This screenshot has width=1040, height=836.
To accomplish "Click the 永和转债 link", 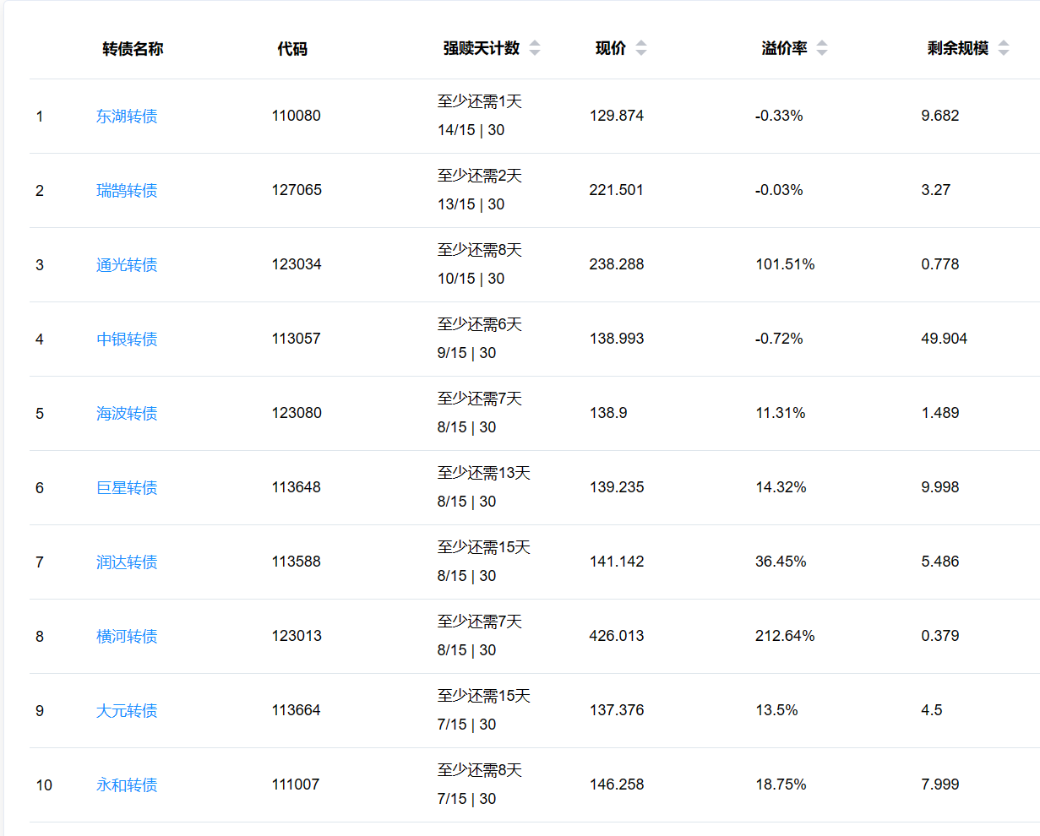I will click(127, 785).
